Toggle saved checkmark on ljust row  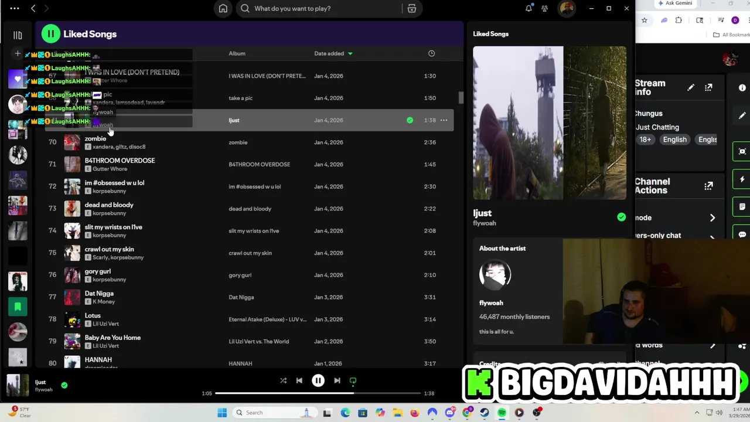pyautogui.click(x=410, y=120)
